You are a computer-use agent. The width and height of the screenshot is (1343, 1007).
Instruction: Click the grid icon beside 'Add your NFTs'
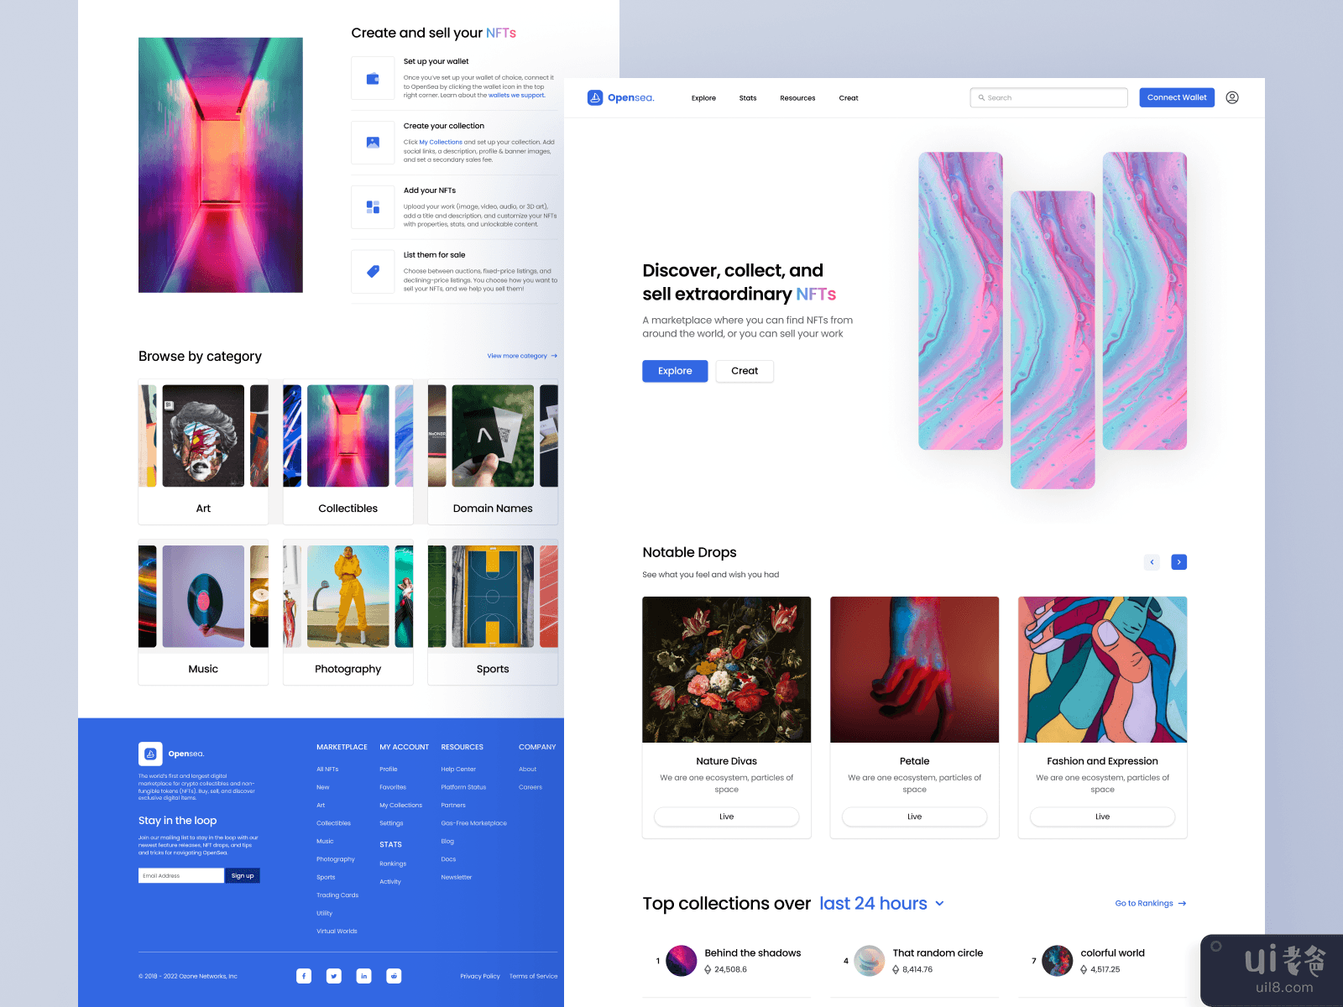[x=373, y=207]
